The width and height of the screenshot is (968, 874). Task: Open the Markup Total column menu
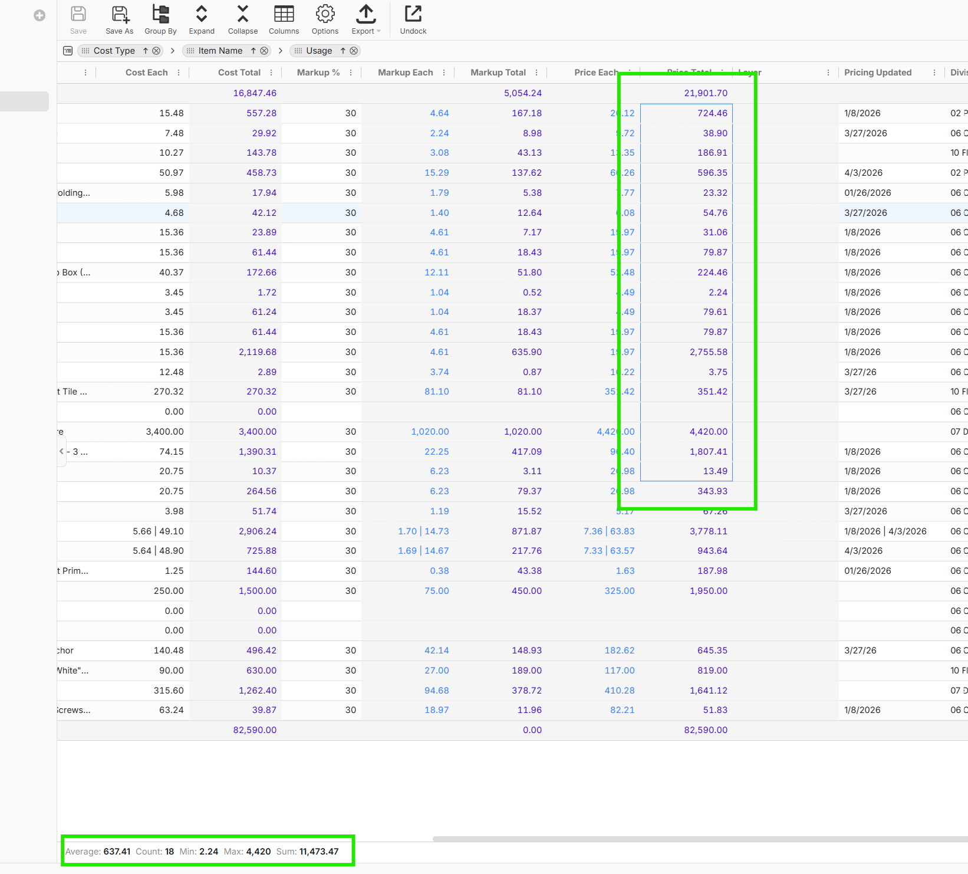536,73
